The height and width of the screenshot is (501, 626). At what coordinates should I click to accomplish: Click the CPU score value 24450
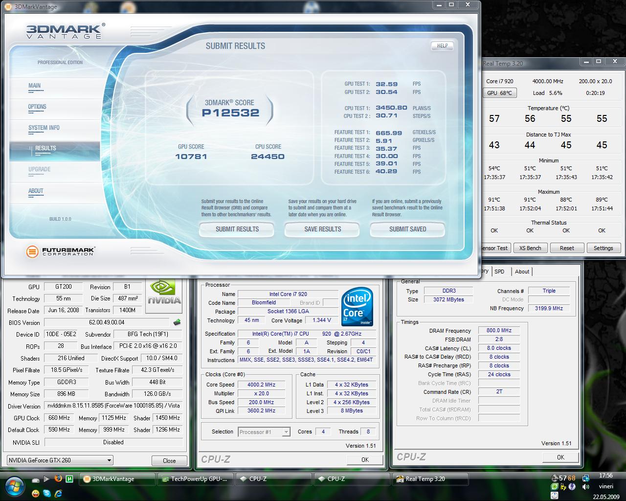pyautogui.click(x=268, y=157)
